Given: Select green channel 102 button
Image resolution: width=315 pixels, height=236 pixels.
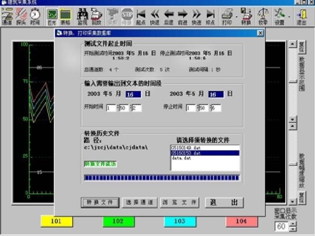Looking at the screenshot, I should tap(119, 221).
